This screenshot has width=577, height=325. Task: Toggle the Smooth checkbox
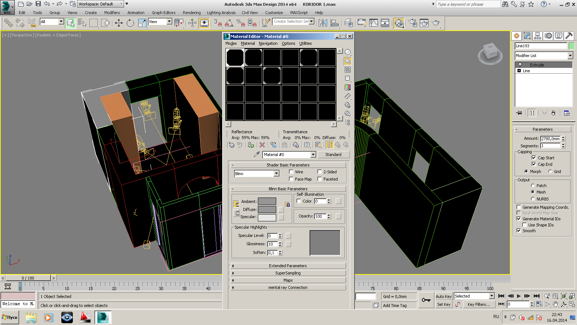point(519,231)
